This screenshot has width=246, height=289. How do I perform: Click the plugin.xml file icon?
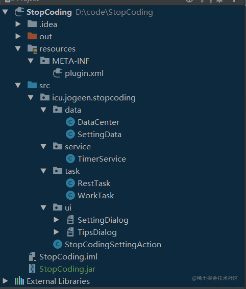58,73
